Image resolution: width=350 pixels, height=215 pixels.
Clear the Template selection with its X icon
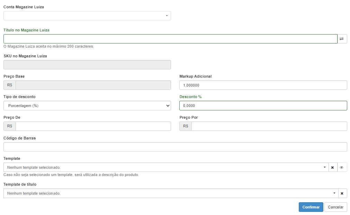coord(333,167)
